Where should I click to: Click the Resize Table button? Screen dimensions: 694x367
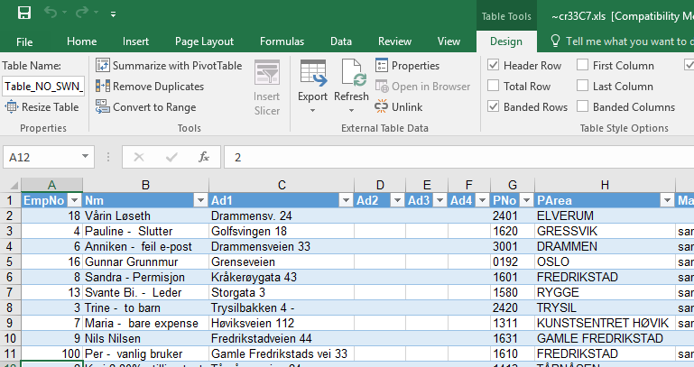[42, 107]
